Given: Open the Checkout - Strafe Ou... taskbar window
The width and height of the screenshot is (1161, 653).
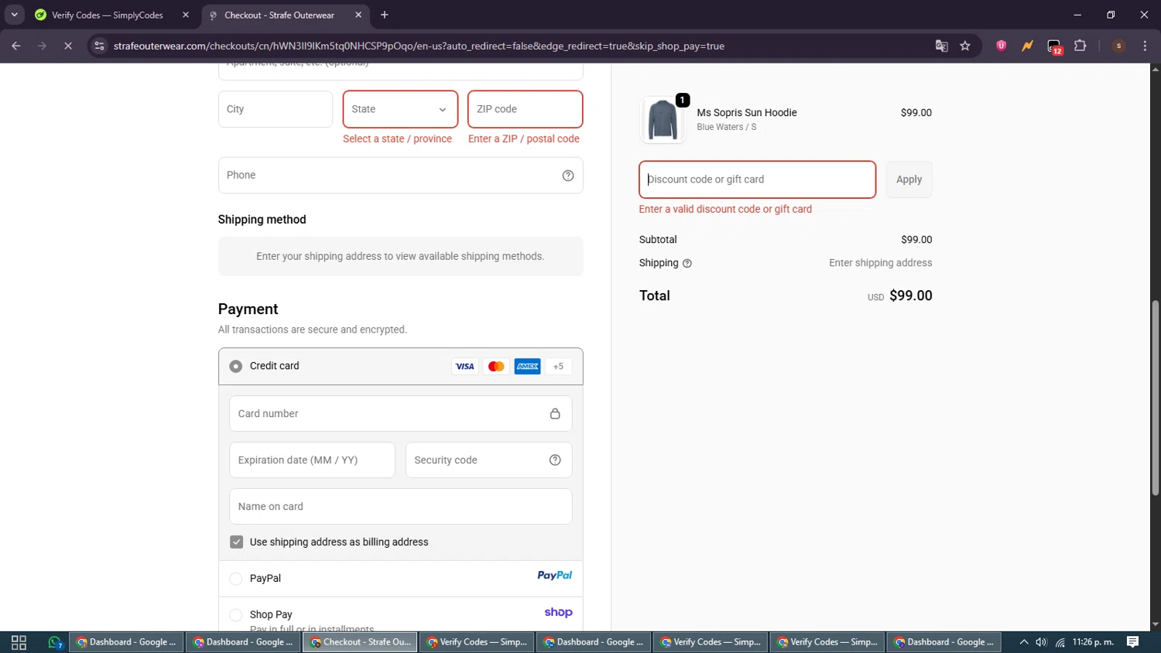Looking at the screenshot, I should 360,642.
